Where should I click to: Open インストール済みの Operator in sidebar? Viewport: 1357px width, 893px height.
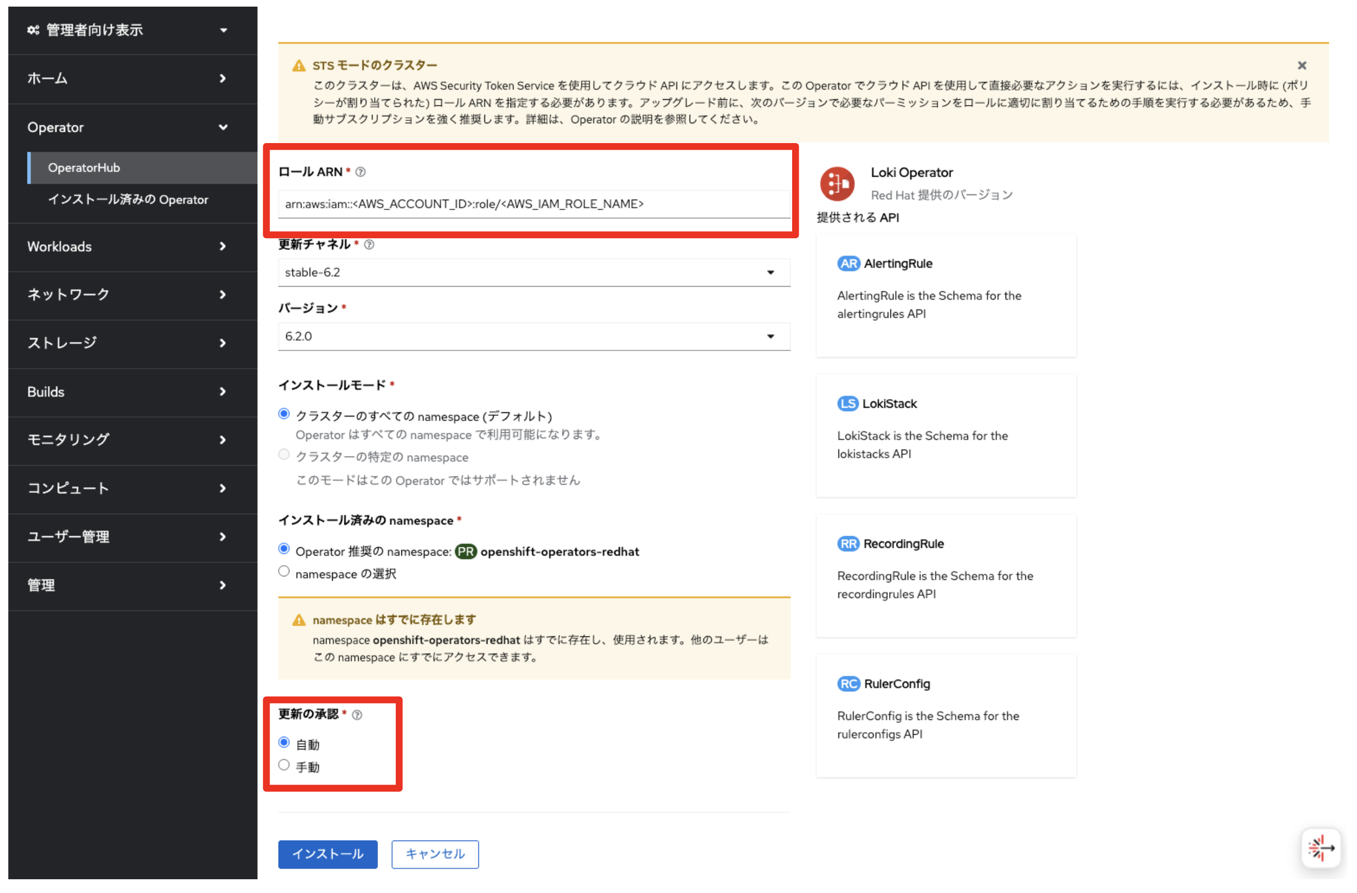[143, 201]
